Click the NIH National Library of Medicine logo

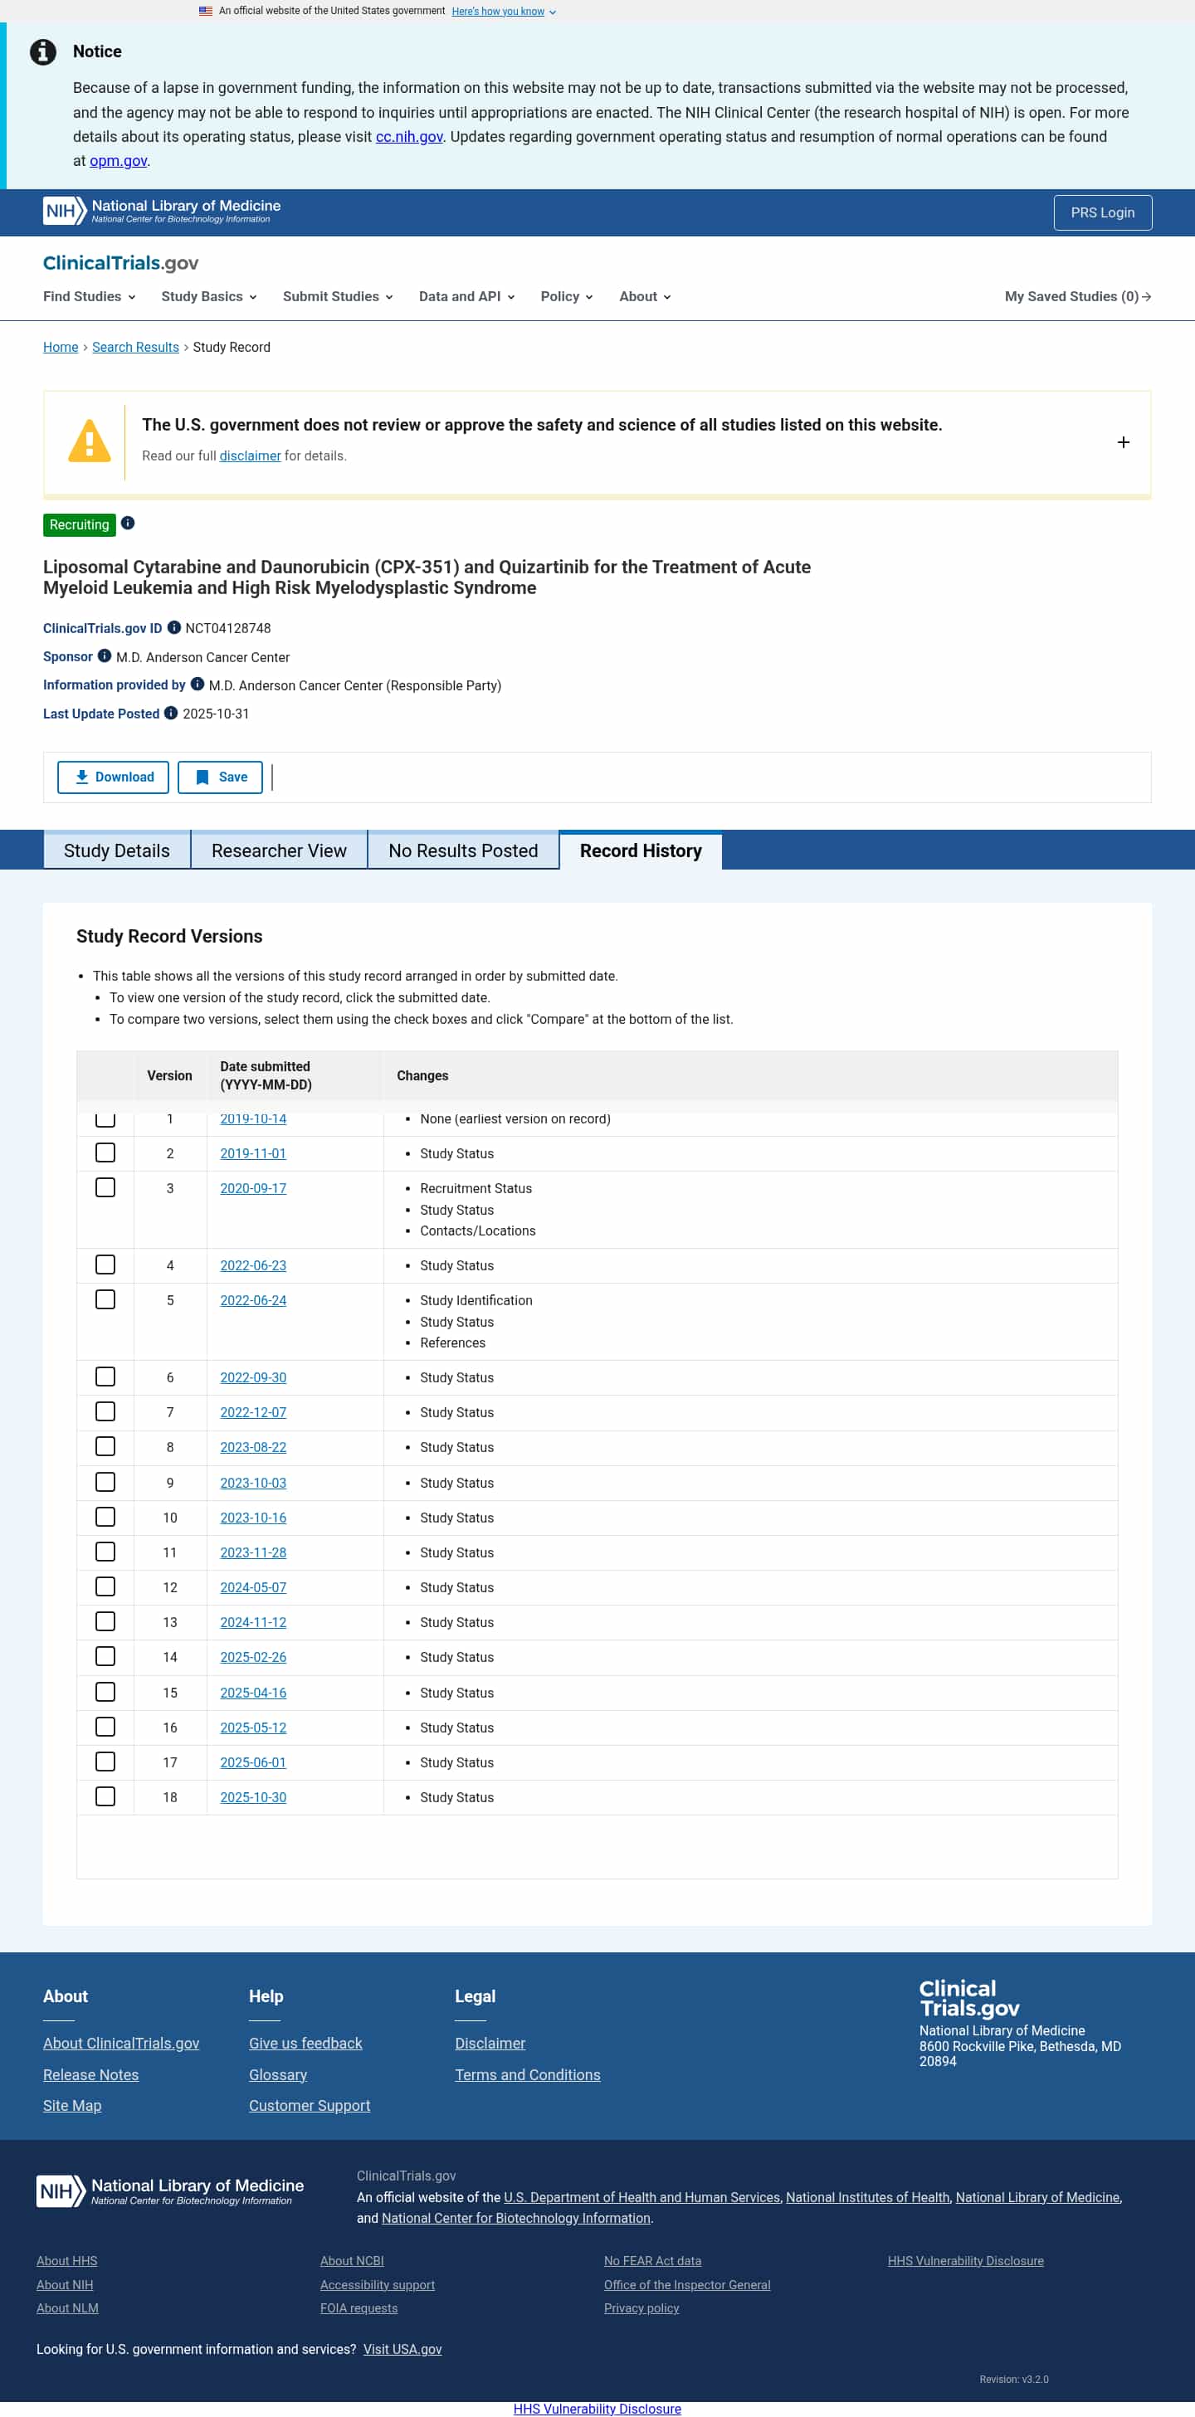(x=162, y=211)
